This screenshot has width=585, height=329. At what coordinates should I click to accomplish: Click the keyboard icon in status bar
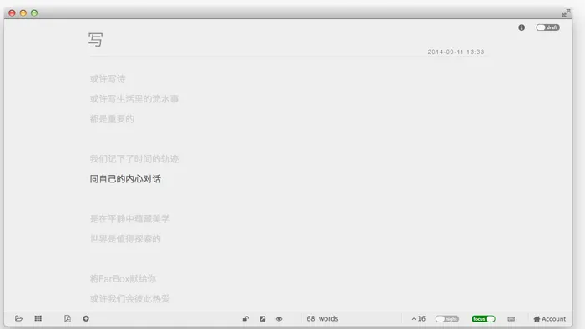pos(512,319)
